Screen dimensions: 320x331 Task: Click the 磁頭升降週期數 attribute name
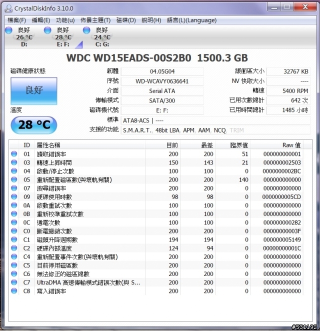57,240
